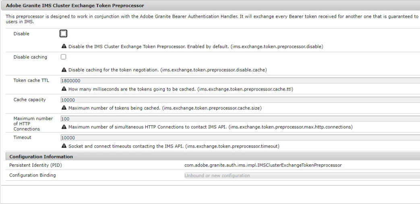Click the Disable caching label
The image size is (420, 204).
pyautogui.click(x=30, y=57)
